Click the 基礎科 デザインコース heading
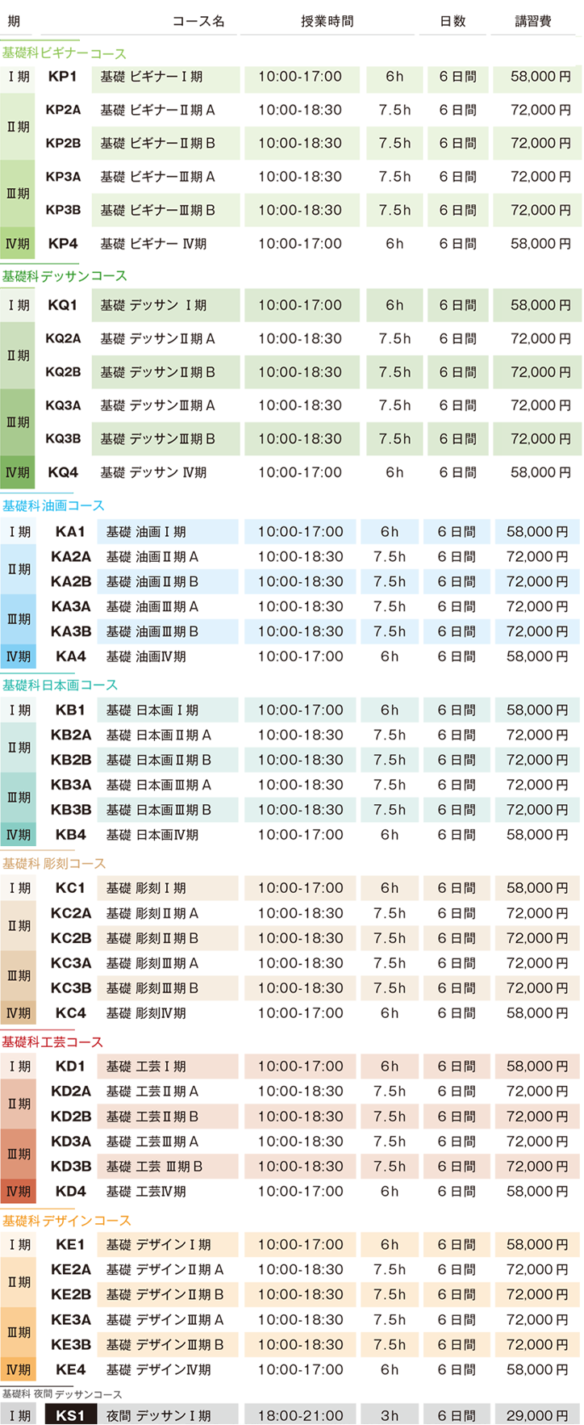Image resolution: width=584 pixels, height=1425 pixels. [x=66, y=1220]
